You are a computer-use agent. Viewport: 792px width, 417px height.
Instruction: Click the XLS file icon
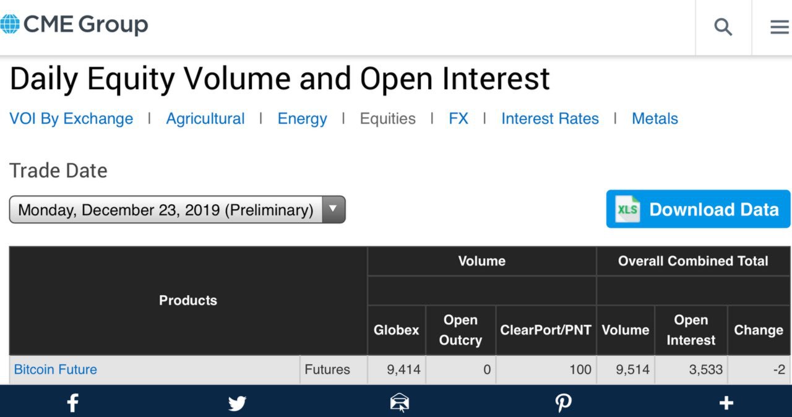[x=627, y=210]
